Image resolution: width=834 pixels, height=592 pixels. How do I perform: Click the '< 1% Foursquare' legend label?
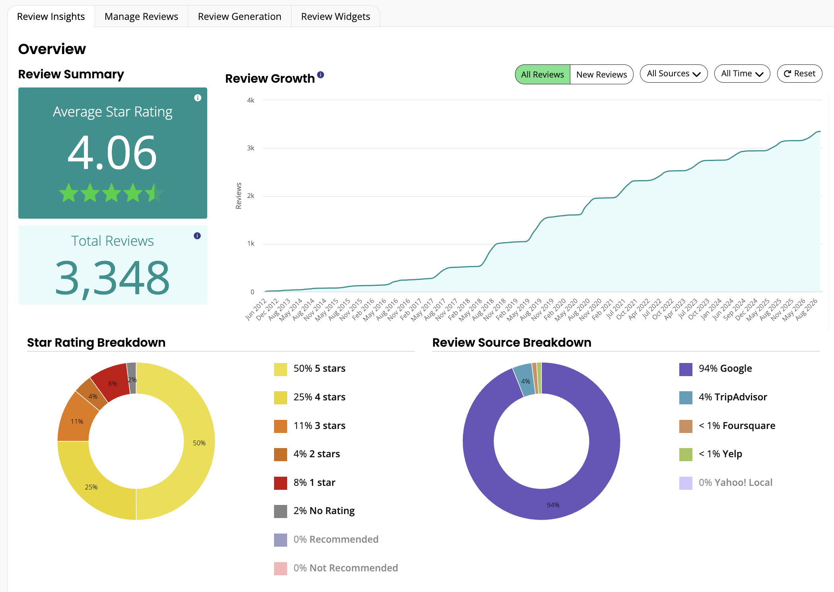tap(737, 426)
